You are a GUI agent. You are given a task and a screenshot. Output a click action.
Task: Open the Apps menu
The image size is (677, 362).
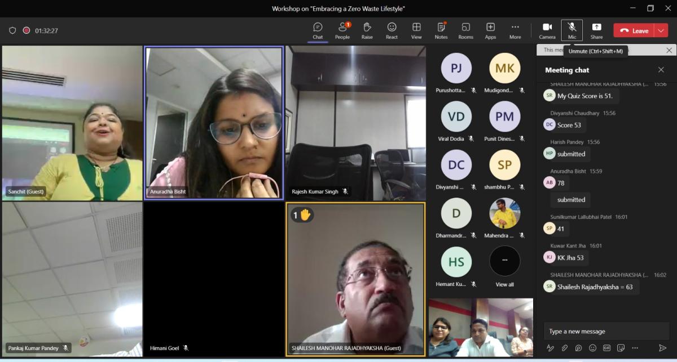click(x=490, y=30)
